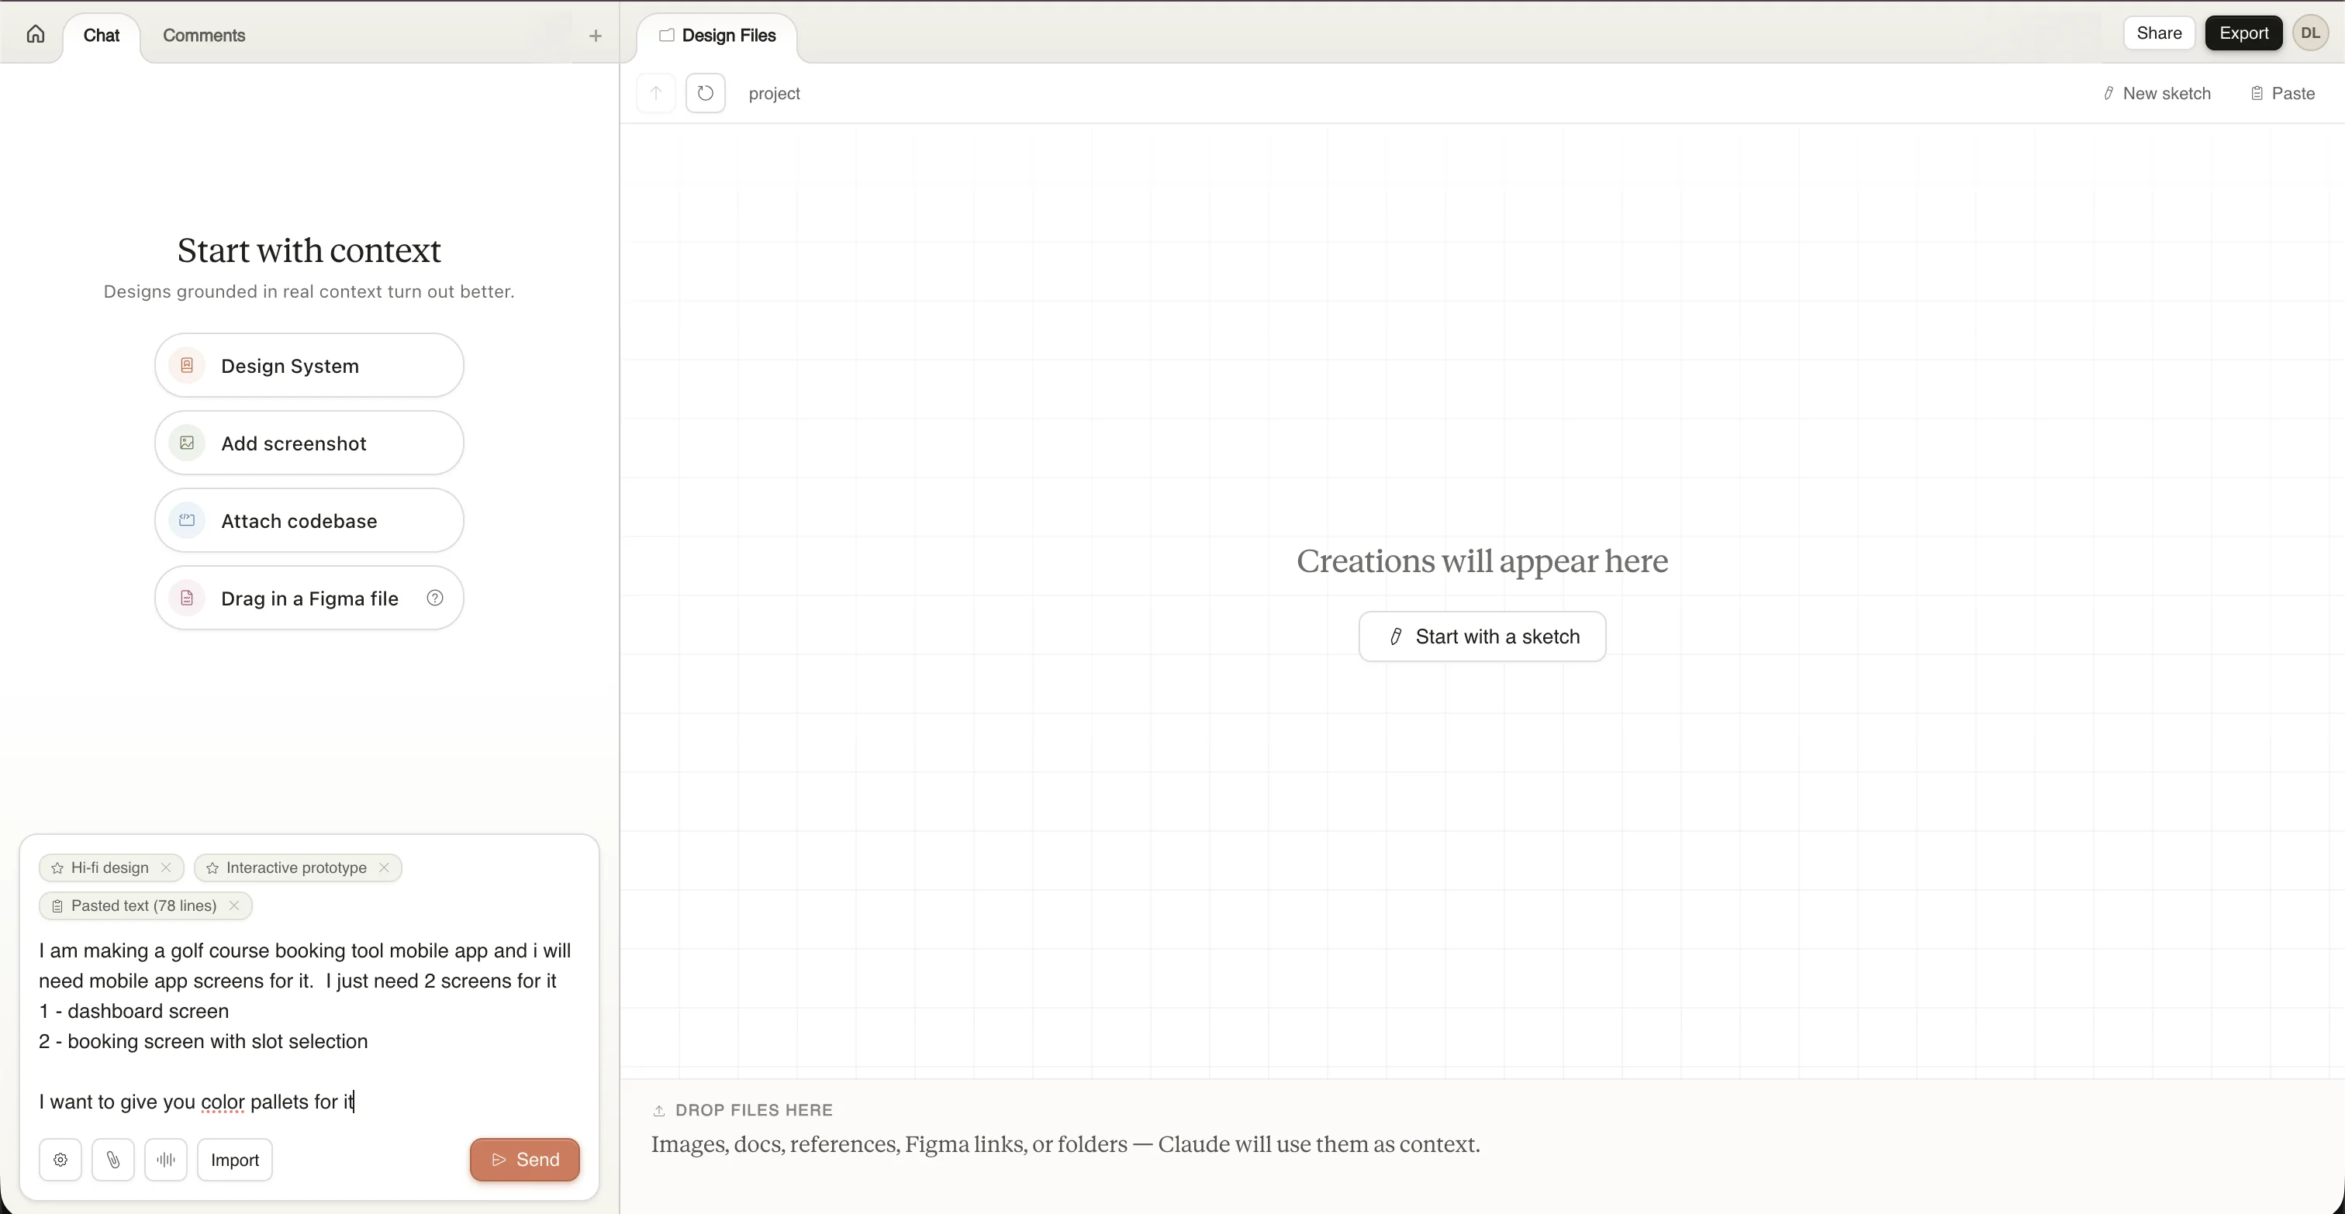Click the Share button
The height and width of the screenshot is (1214, 2345).
[2158, 33]
